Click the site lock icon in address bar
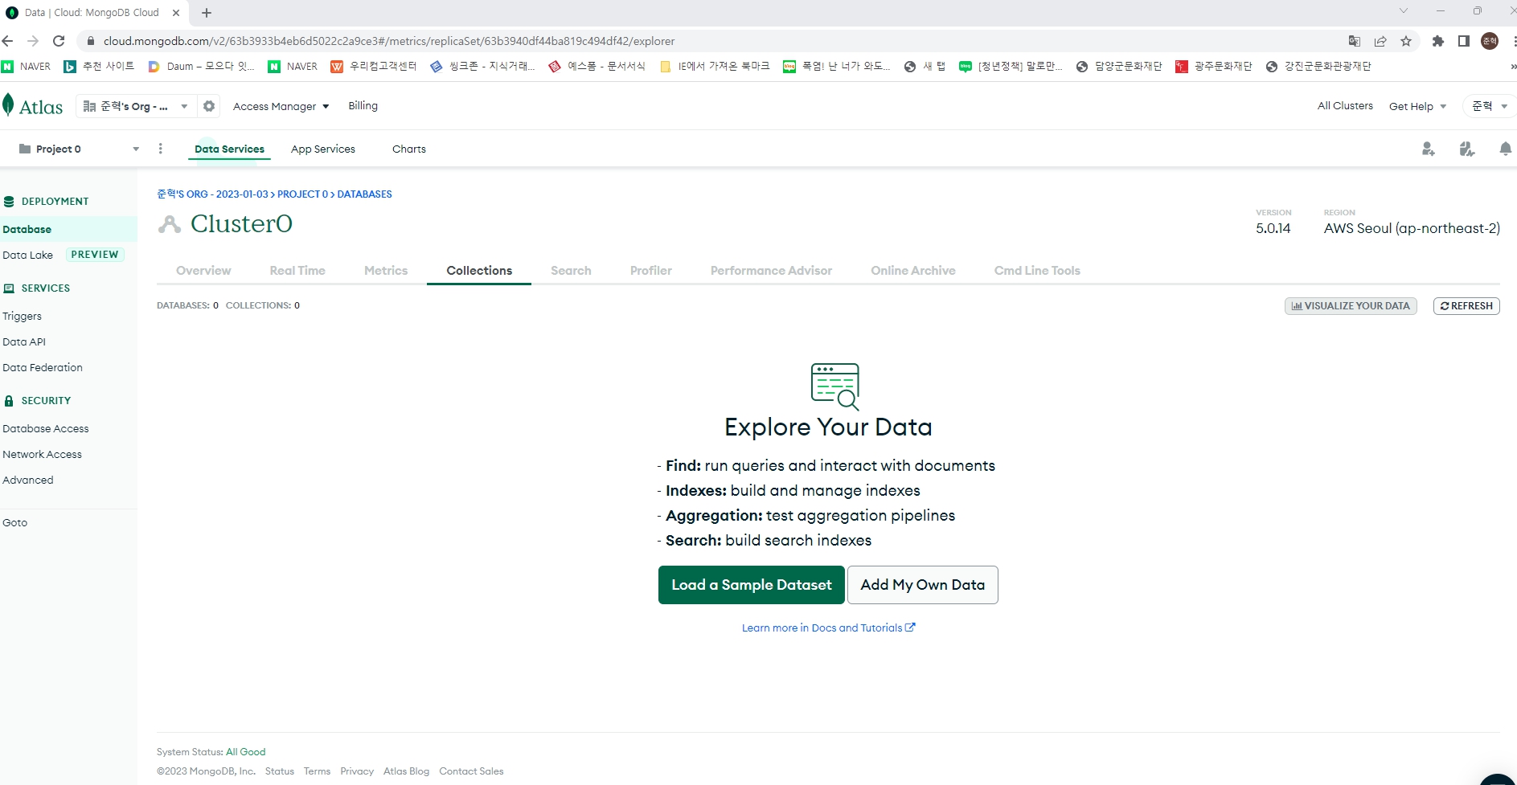 (x=91, y=41)
